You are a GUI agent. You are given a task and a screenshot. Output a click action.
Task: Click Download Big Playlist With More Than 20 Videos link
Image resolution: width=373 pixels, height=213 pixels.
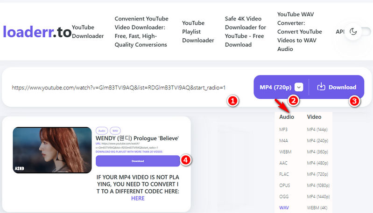point(129,152)
